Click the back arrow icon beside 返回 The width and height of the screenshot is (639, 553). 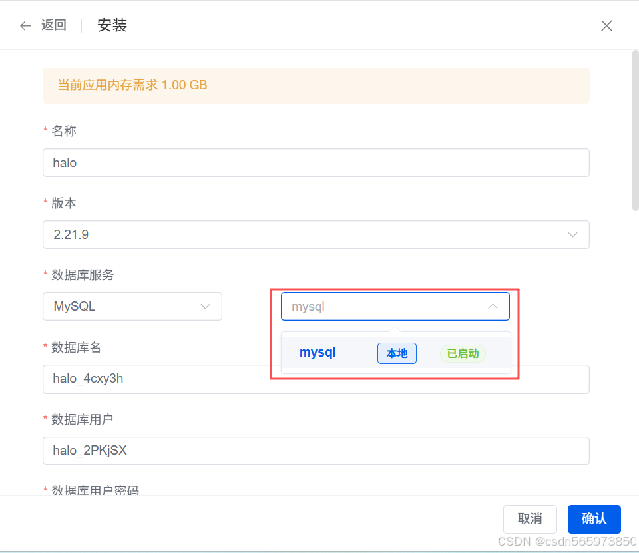(x=25, y=25)
